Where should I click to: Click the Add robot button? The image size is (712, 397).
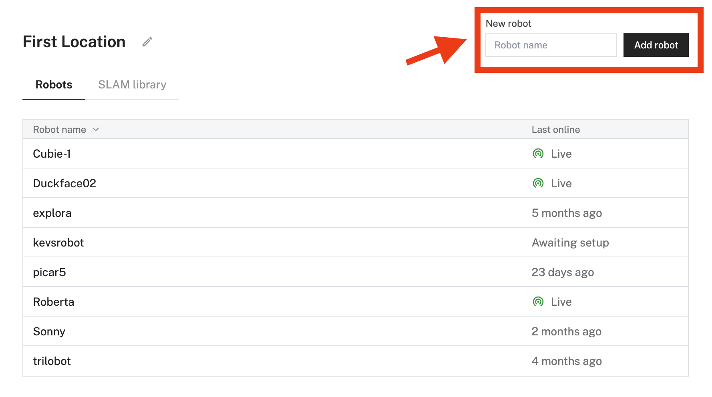coord(656,45)
